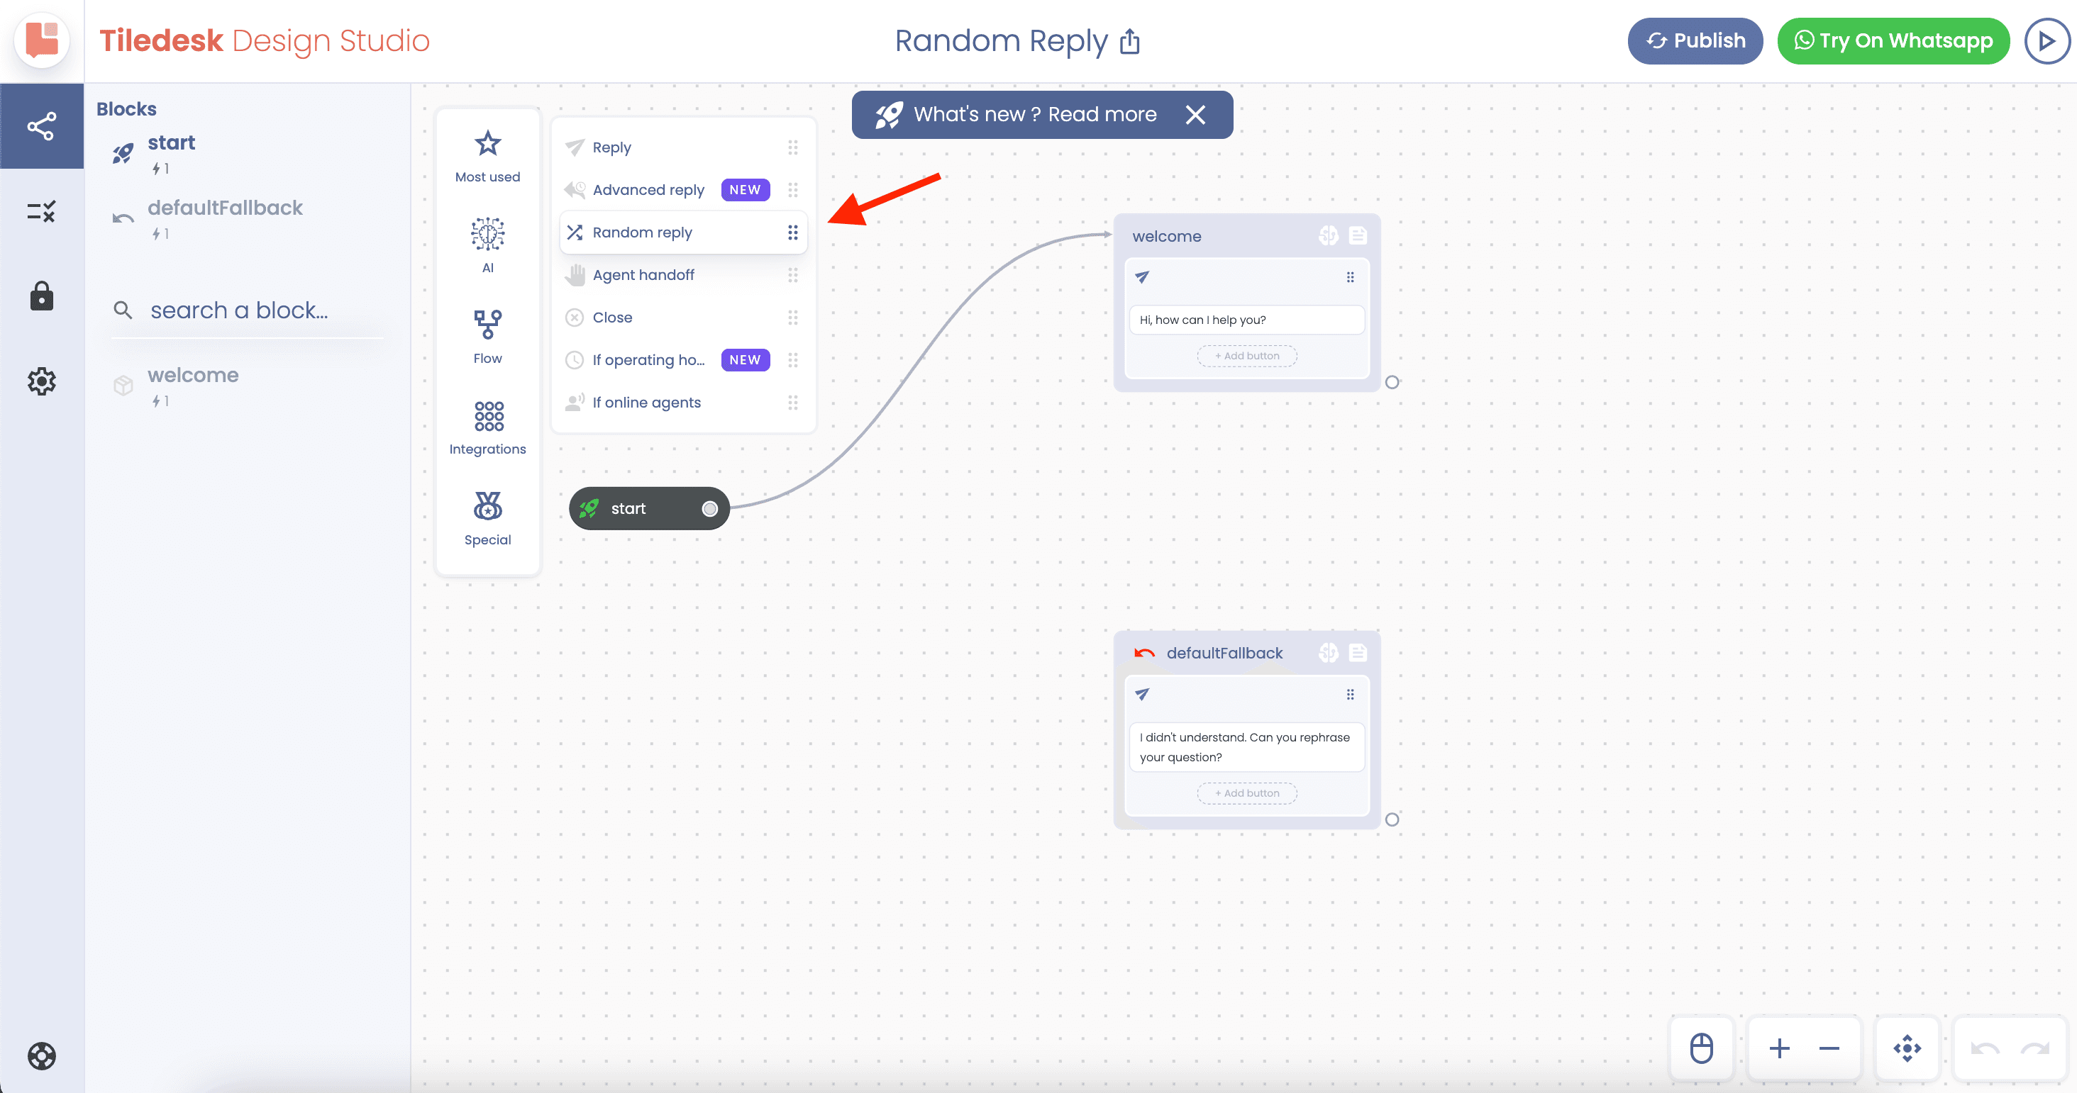Select the Special actions category
The width and height of the screenshot is (2077, 1093).
488,519
